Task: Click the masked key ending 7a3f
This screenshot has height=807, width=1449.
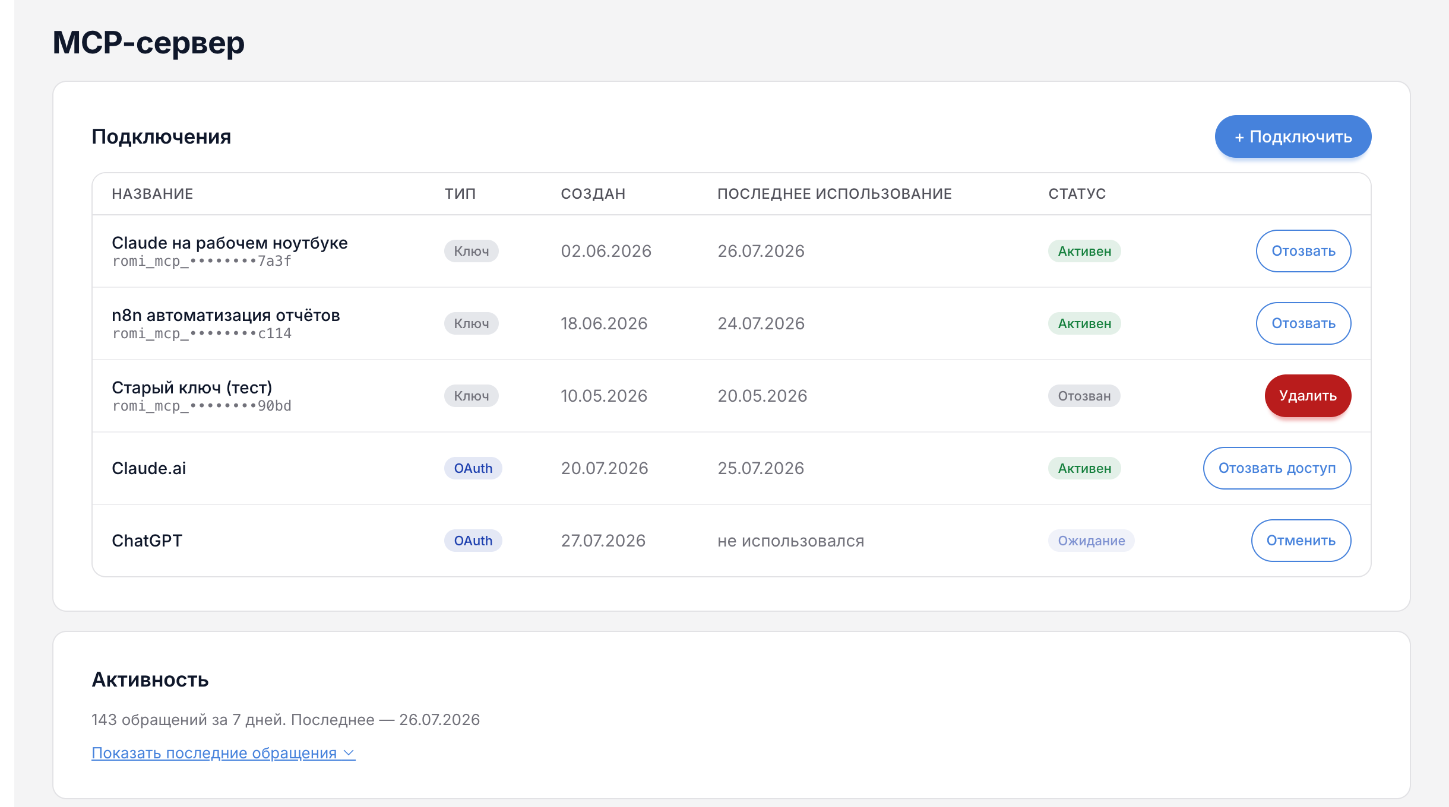Action: pos(202,261)
